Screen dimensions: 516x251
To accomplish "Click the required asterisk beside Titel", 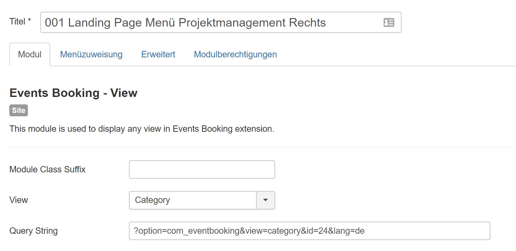I will (x=30, y=20).
